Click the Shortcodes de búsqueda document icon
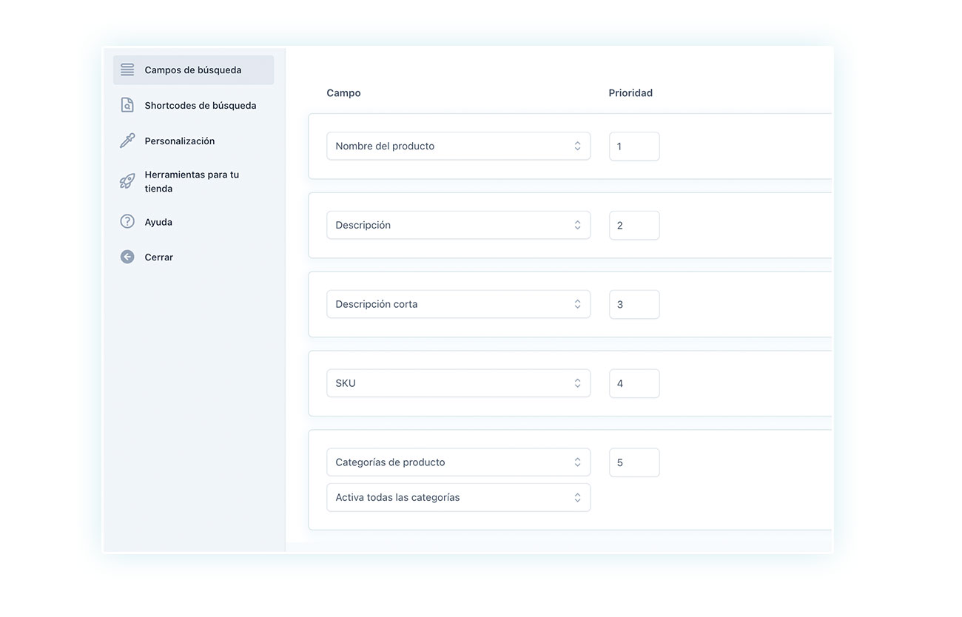This screenshot has height=617, width=962. pyautogui.click(x=127, y=105)
